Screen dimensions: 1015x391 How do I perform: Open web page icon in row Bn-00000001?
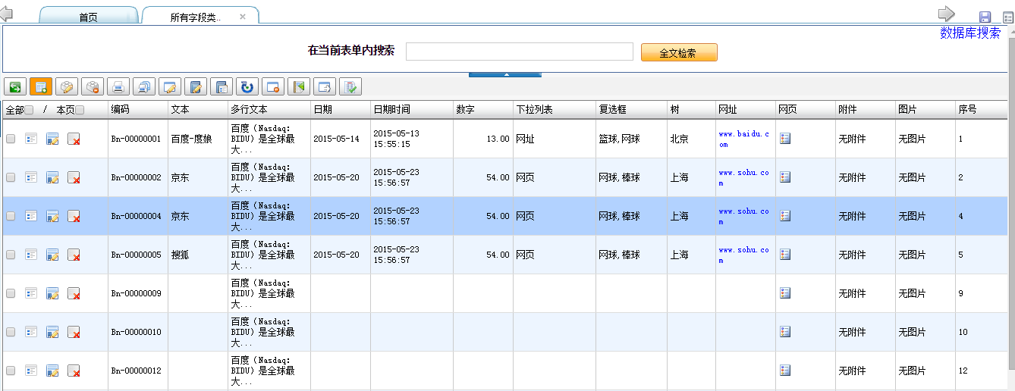[785, 139]
